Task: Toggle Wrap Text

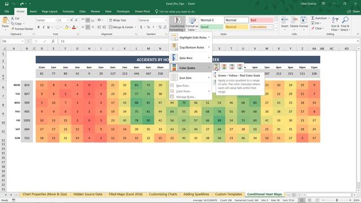Action: coord(117,20)
